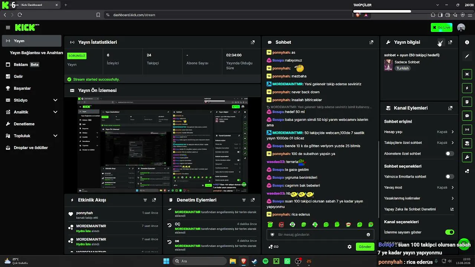Open the filter menu in Etkinlik Akışı
This screenshot has width=475, height=267.
click(x=145, y=200)
